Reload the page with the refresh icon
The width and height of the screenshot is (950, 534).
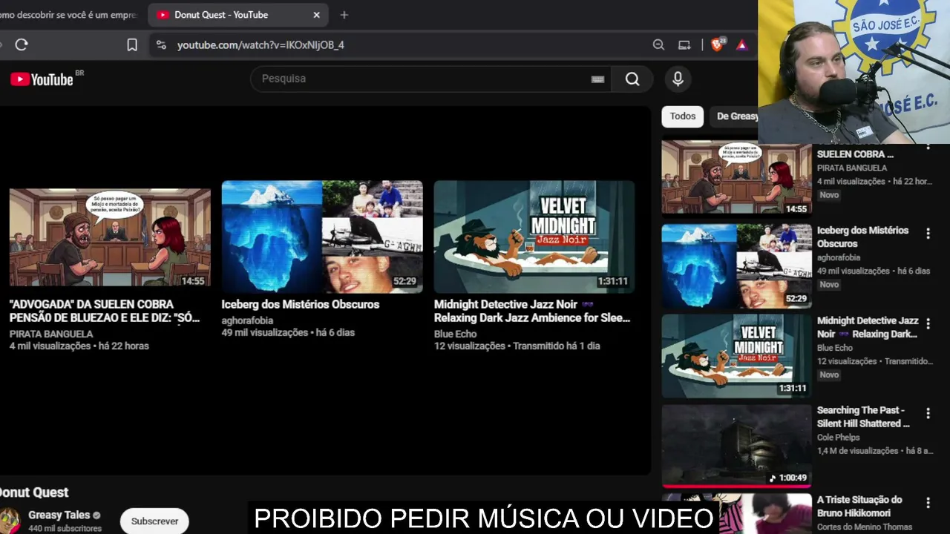coord(22,44)
